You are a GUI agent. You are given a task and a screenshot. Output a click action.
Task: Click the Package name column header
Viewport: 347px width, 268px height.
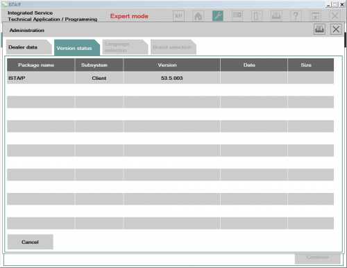click(x=41, y=65)
